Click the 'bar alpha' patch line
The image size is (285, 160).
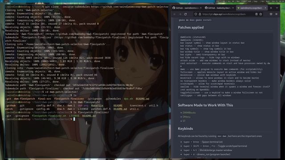[203, 55]
